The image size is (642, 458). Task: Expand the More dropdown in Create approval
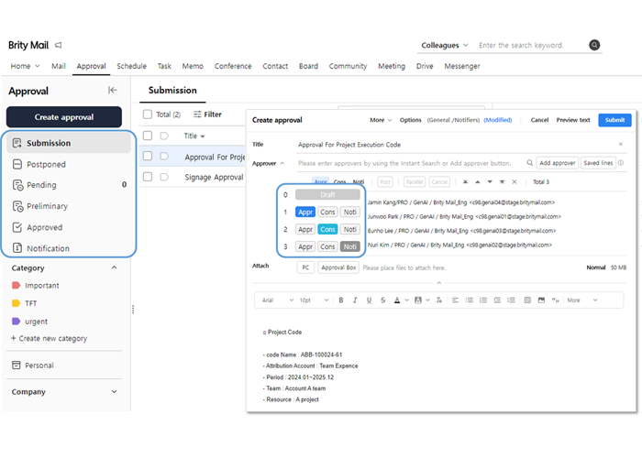pyautogui.click(x=381, y=120)
